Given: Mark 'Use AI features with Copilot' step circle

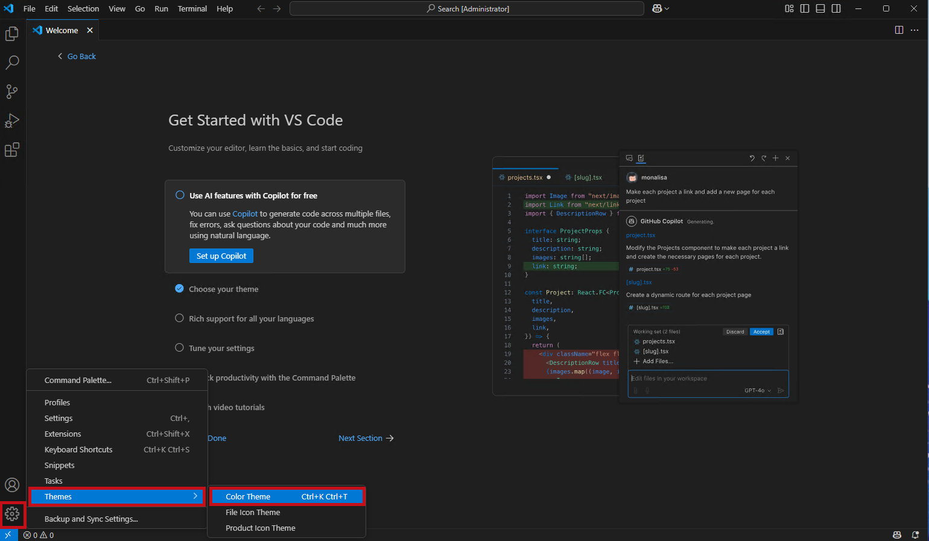Looking at the screenshot, I should [180, 195].
